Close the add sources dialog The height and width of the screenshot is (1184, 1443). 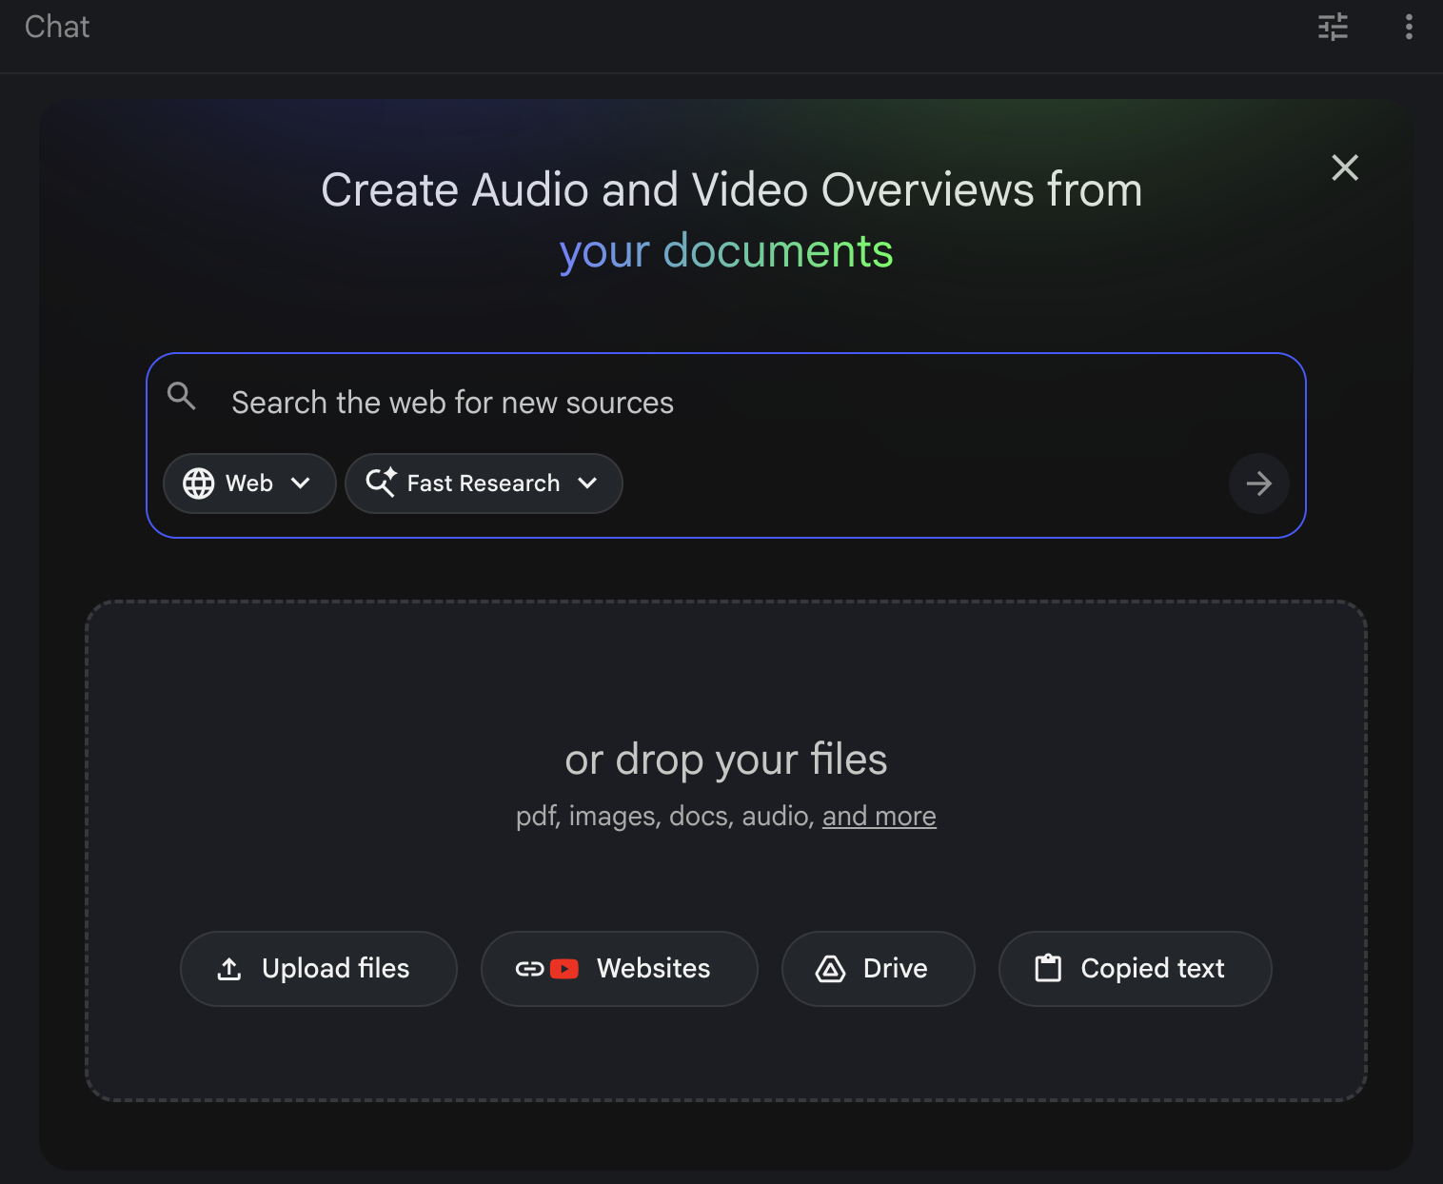[1344, 168]
